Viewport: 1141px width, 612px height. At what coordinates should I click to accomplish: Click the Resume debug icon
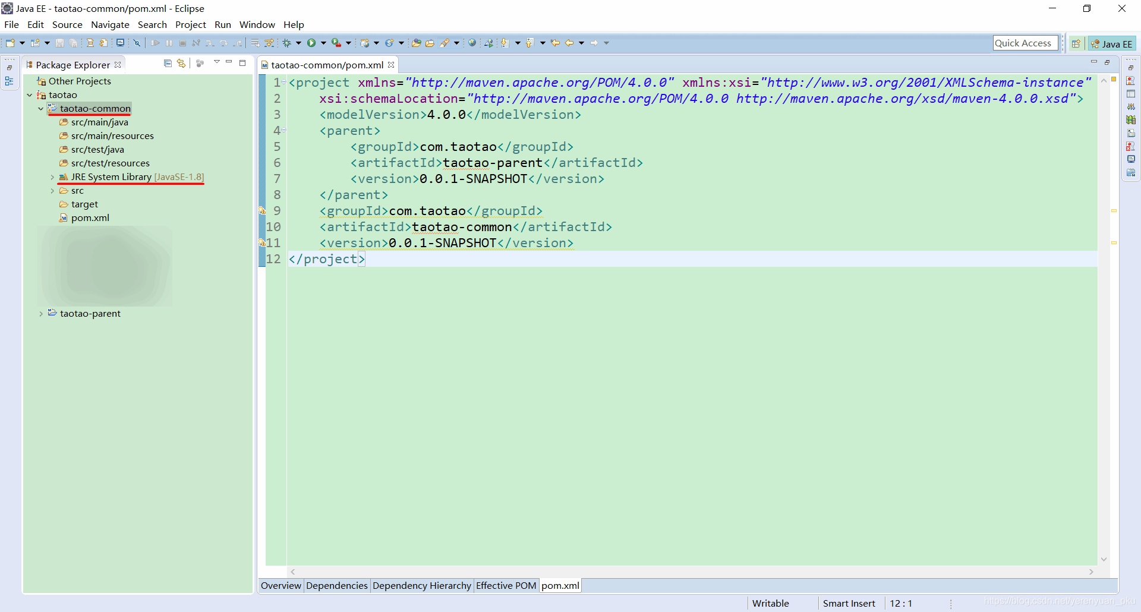[x=155, y=43]
